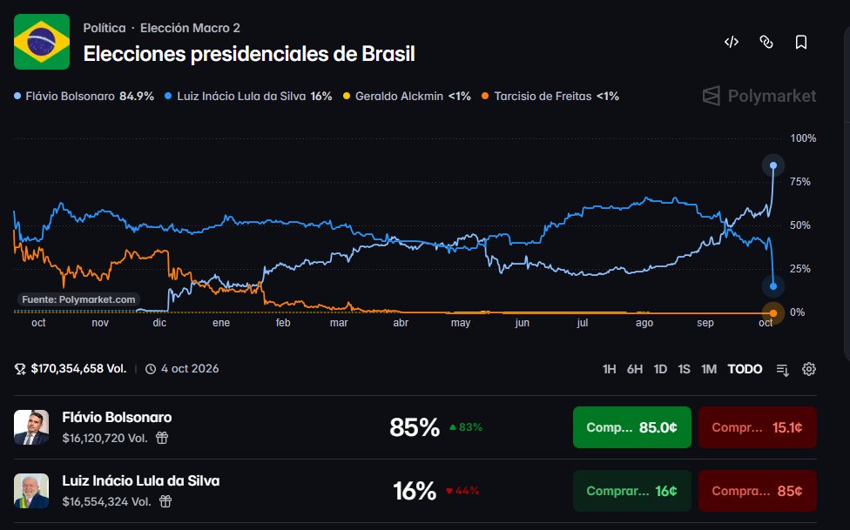The width and height of the screenshot is (850, 530).
Task: Switch chart to 1D range
Action: (x=660, y=369)
